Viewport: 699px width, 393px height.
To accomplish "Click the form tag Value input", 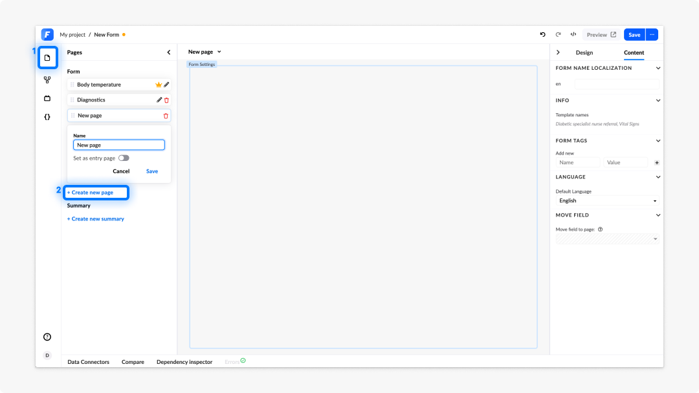I will [x=625, y=162].
